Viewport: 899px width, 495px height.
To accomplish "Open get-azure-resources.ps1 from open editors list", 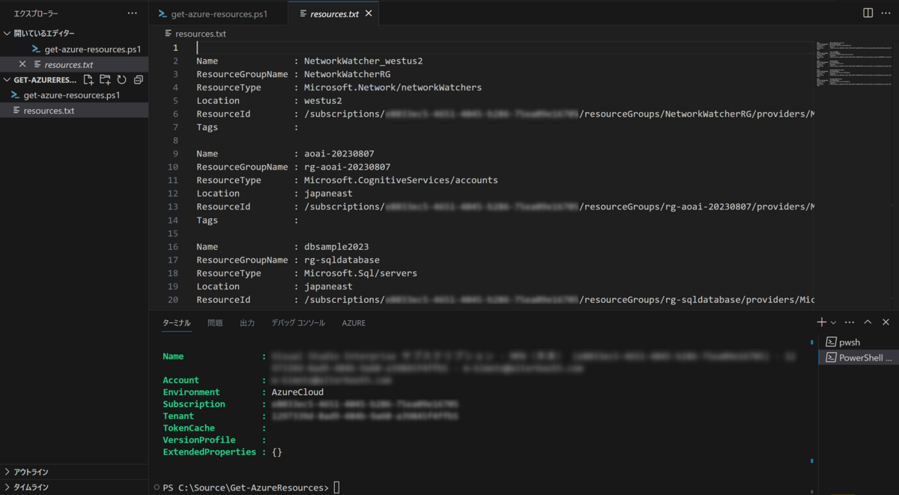I will pos(93,49).
